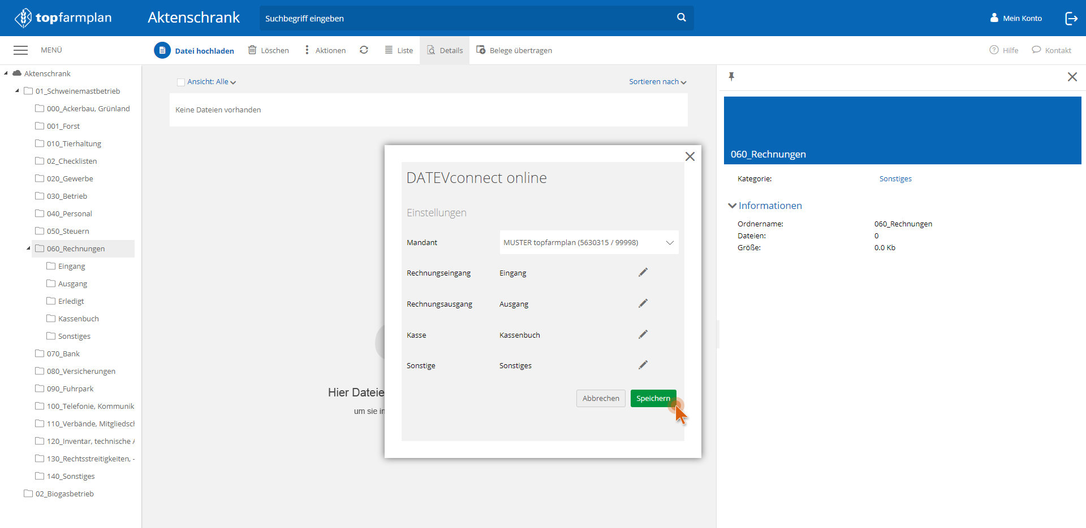Viewport: 1086px width, 528px height.
Task: Select the 010_Tierhaltung folder
Action: point(68,143)
